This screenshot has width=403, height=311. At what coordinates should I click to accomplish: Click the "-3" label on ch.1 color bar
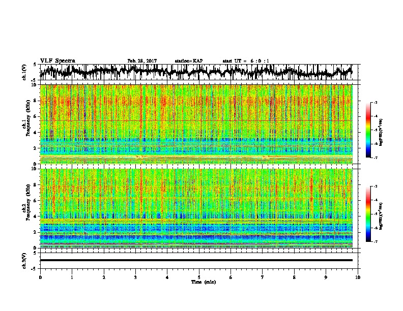click(x=375, y=102)
